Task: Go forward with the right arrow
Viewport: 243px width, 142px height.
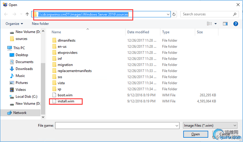Action: tap(14, 14)
